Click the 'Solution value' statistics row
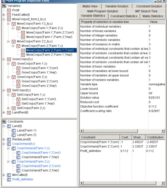The width and height of the screenshot is (167, 188). 122,98
